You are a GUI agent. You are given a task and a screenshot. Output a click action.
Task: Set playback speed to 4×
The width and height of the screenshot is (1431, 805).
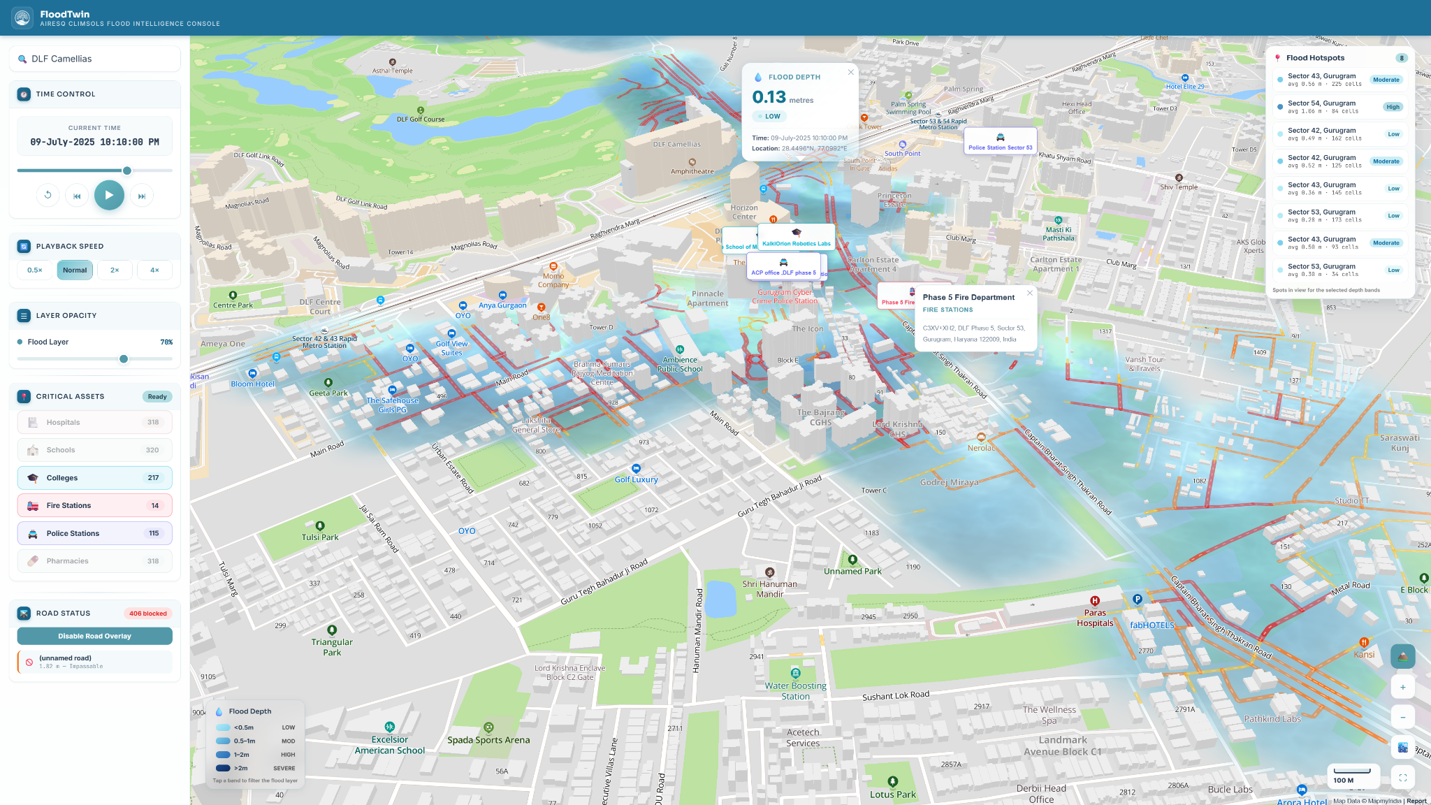(154, 270)
